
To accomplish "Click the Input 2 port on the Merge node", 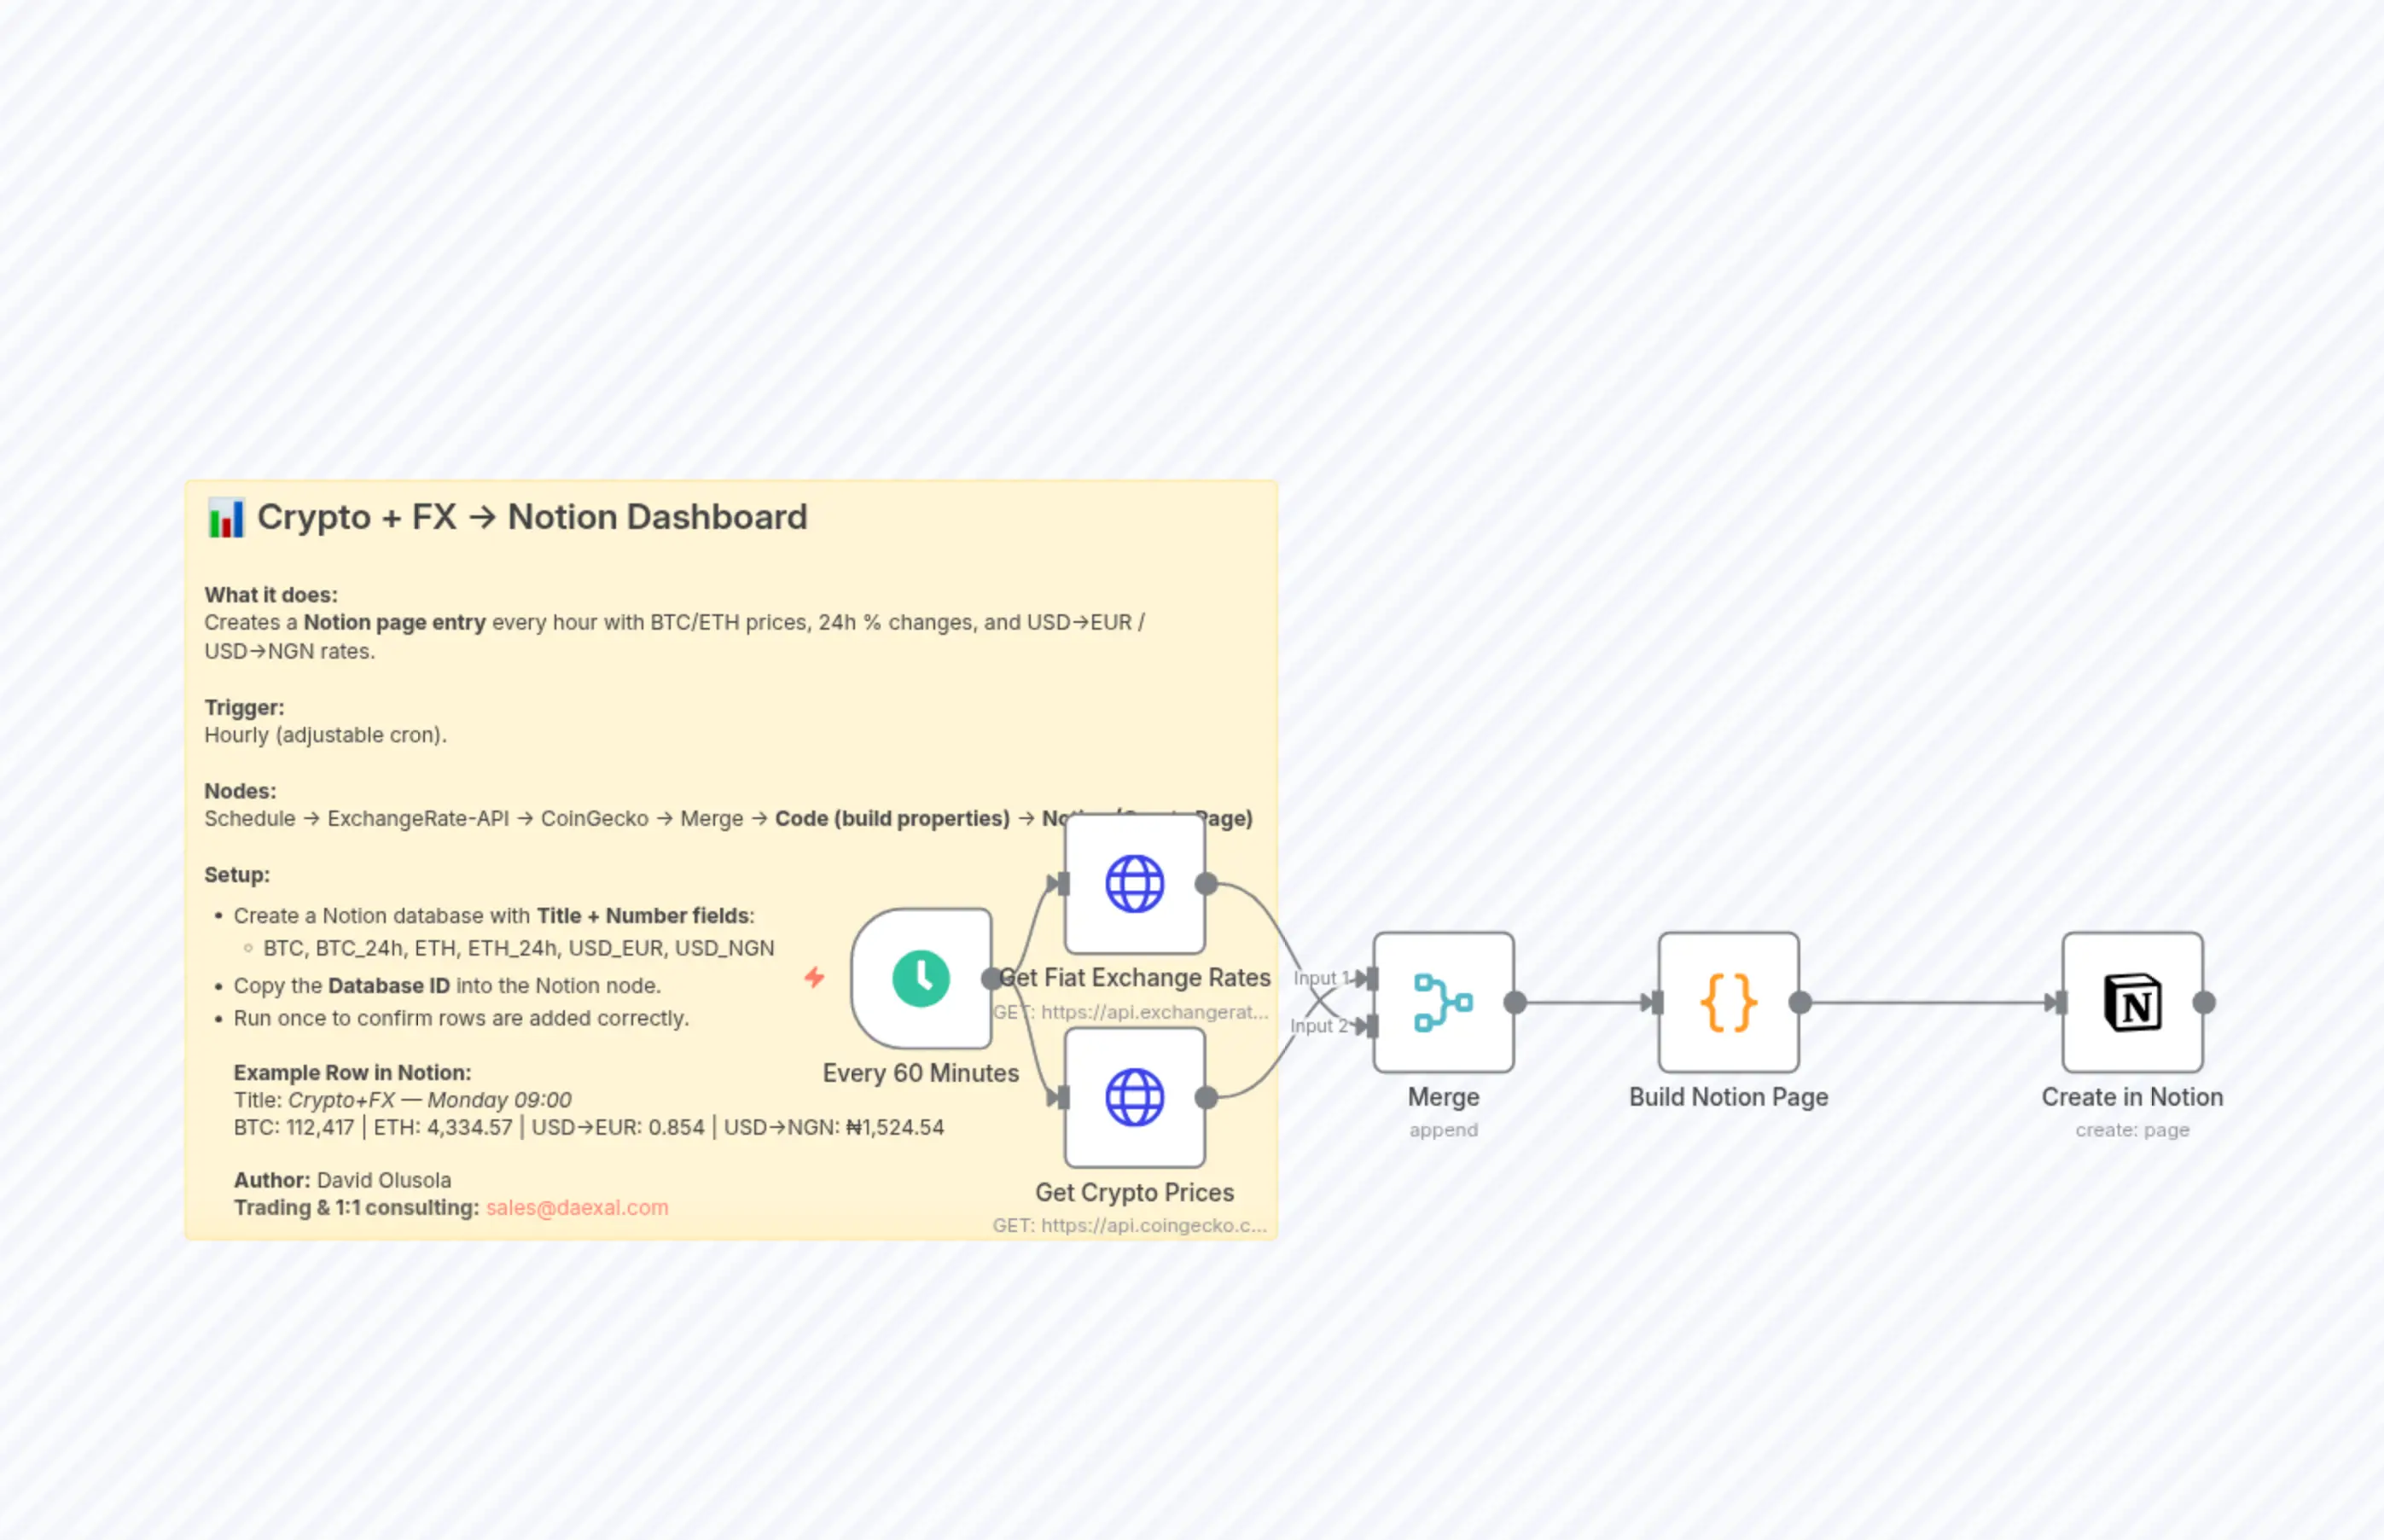I will (x=1372, y=1026).
